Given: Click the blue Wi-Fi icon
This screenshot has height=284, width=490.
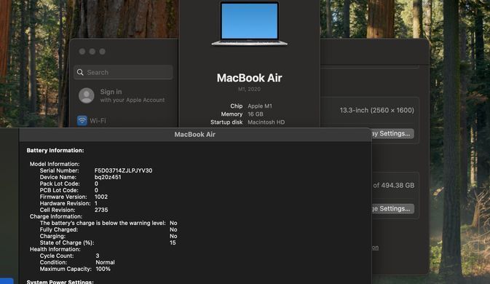Looking at the screenshot, I should click(x=82, y=121).
